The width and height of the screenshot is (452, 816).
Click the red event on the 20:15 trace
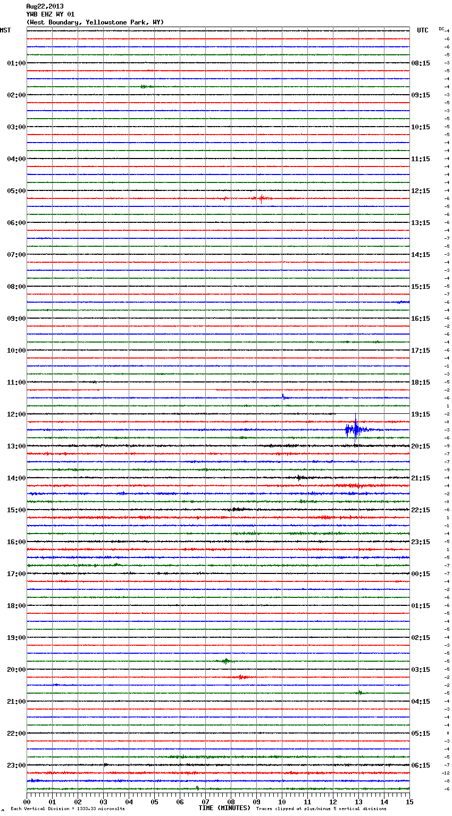click(x=241, y=677)
